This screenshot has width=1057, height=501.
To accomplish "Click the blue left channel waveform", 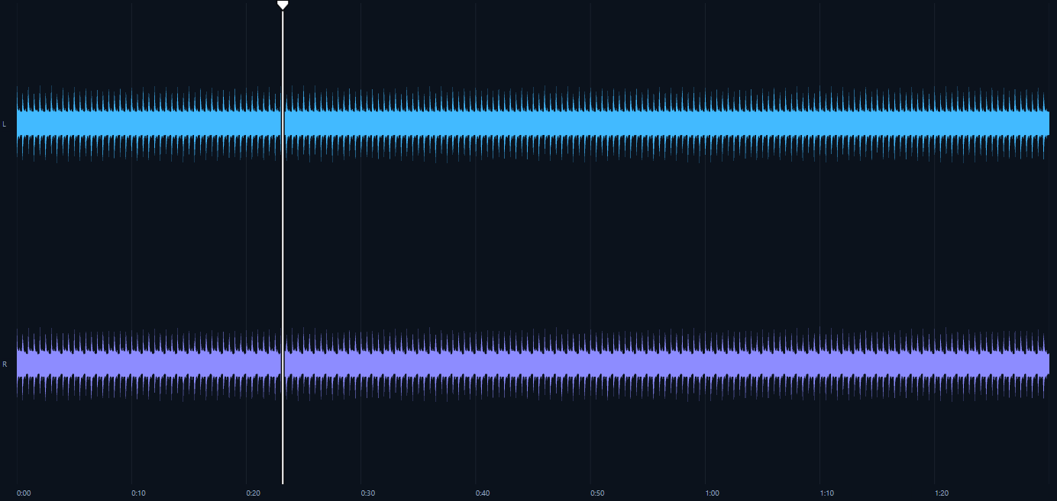I will (533, 124).
